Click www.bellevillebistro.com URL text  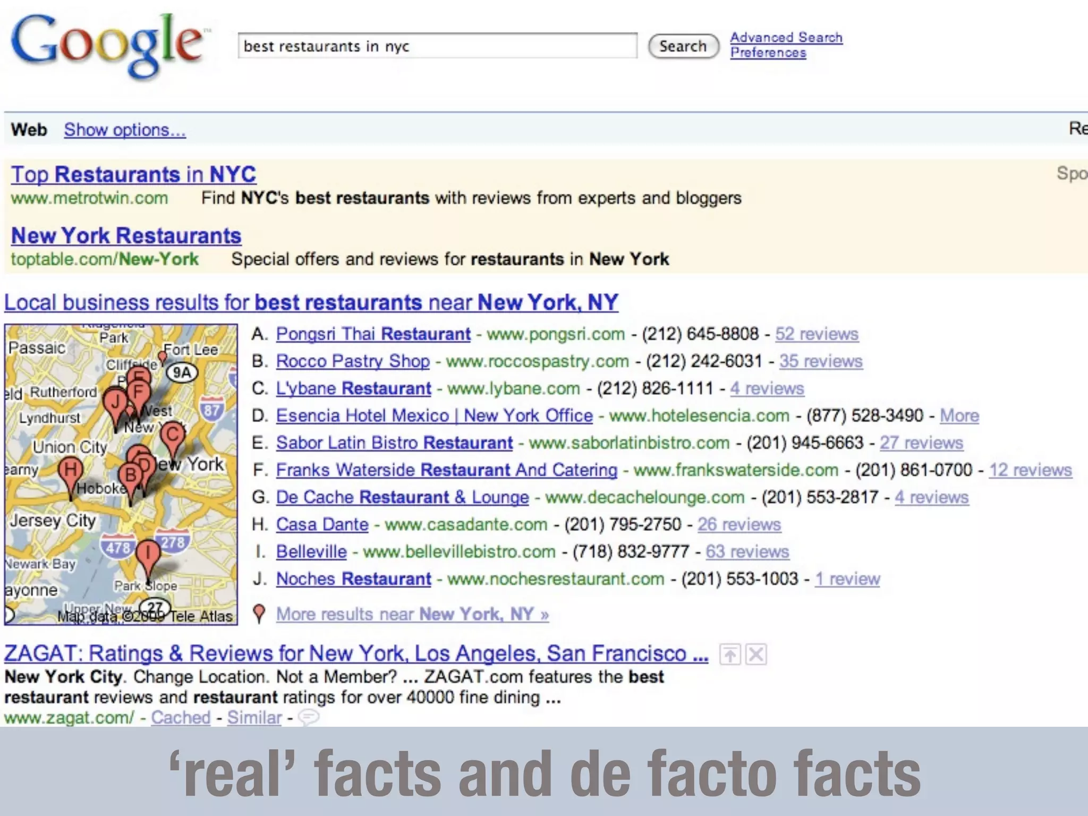[x=459, y=551]
